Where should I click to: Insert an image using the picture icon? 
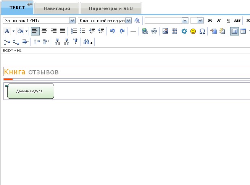pos(165,31)
